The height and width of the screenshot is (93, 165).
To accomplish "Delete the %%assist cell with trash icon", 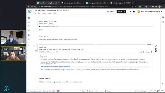I will (x=156, y=49).
